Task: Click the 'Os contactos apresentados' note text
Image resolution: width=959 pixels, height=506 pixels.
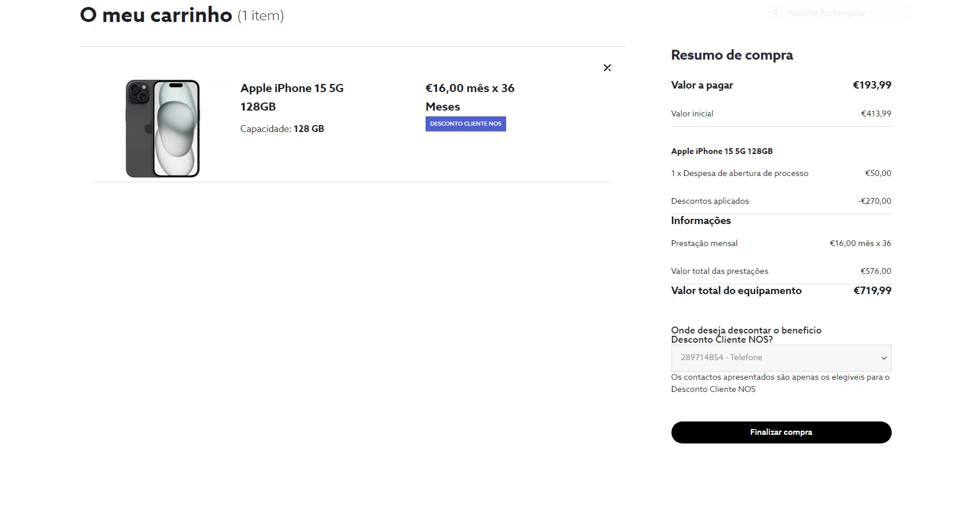Action: point(780,383)
